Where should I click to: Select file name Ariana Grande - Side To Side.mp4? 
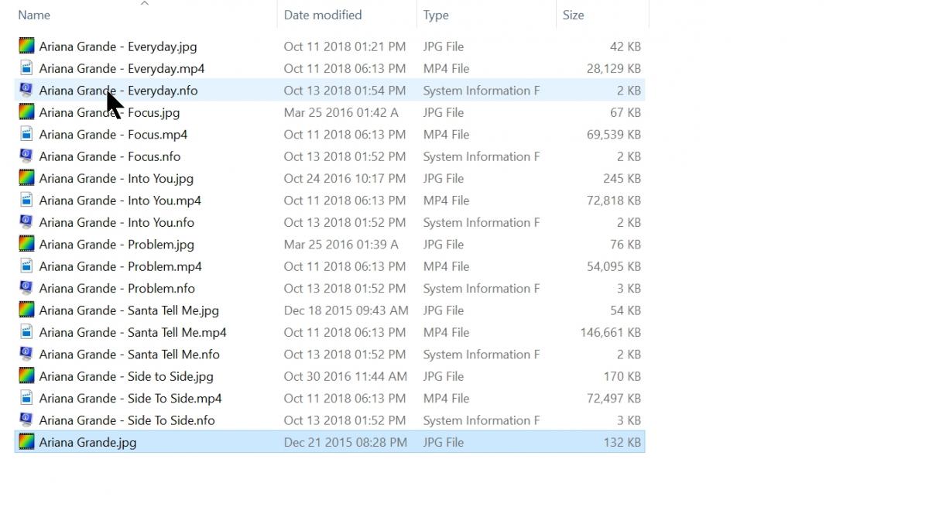point(131,398)
